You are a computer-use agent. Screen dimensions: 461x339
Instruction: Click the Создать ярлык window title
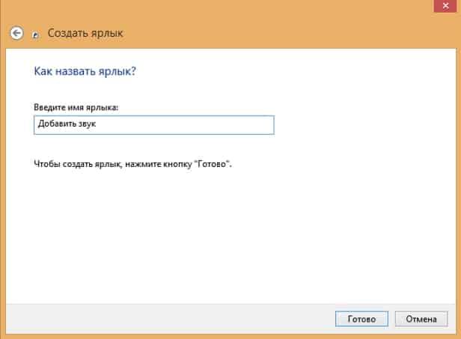(x=85, y=33)
